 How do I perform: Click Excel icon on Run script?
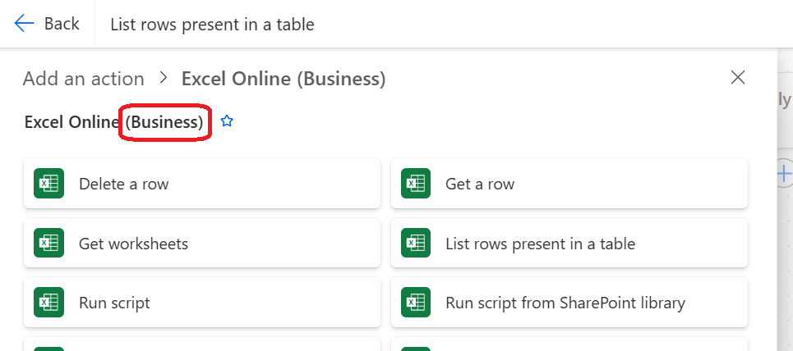(x=49, y=302)
